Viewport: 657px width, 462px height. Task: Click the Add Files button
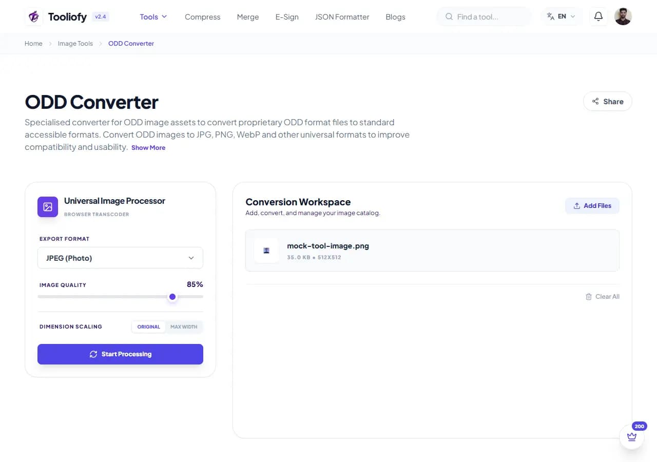592,206
